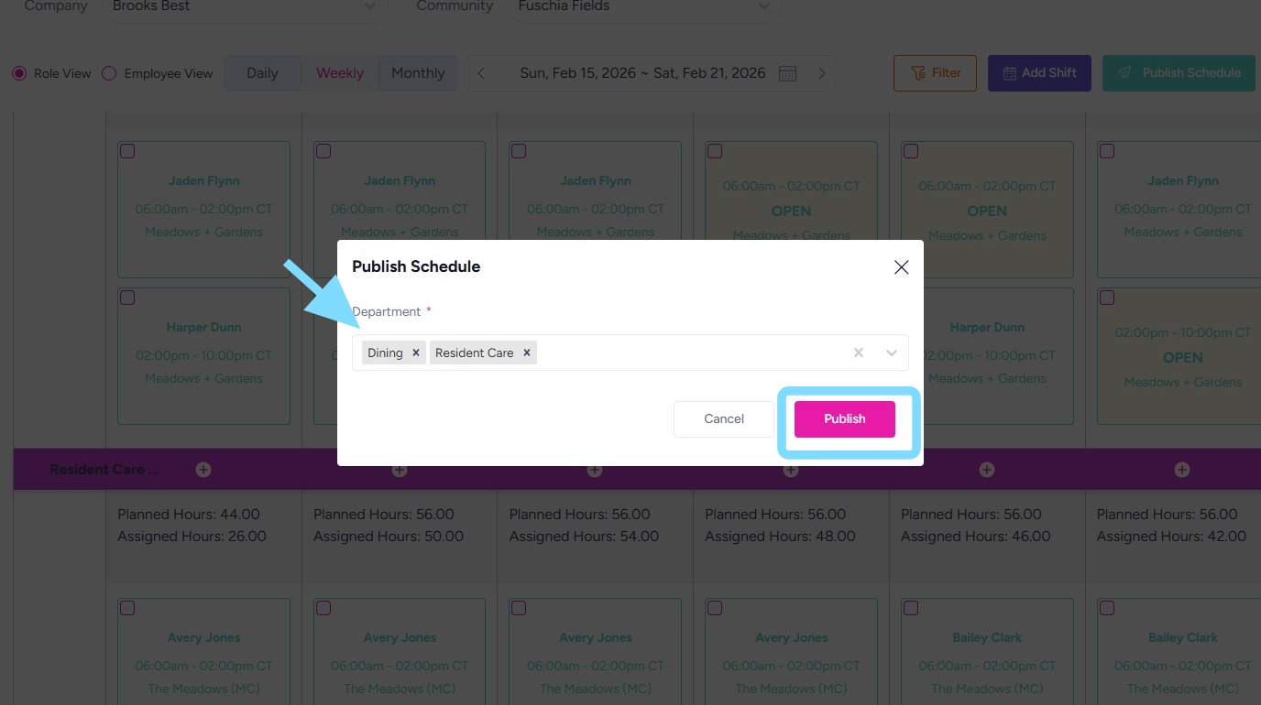The width and height of the screenshot is (1261, 705).
Task: Go to the previous week
Action: pos(481,73)
